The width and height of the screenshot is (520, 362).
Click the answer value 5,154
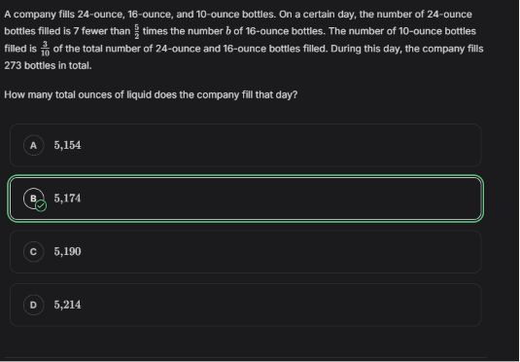click(x=67, y=145)
